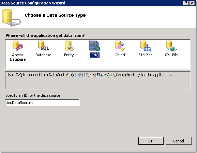
Task: Confirm the wizard with OK
Action: (x=151, y=141)
